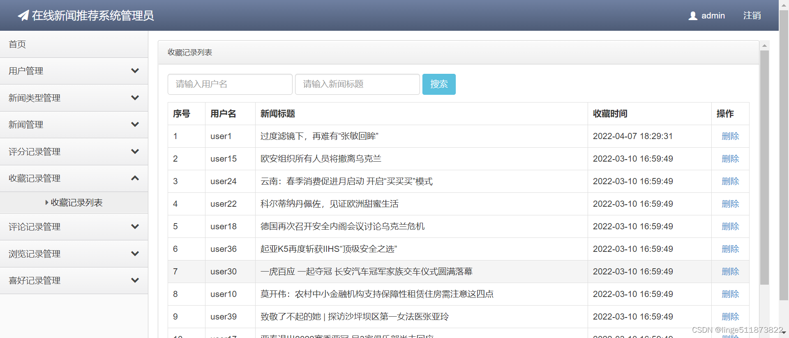The height and width of the screenshot is (338, 789).
Task: Select 浏览记录管理 menu label
Action: [x=35, y=254]
